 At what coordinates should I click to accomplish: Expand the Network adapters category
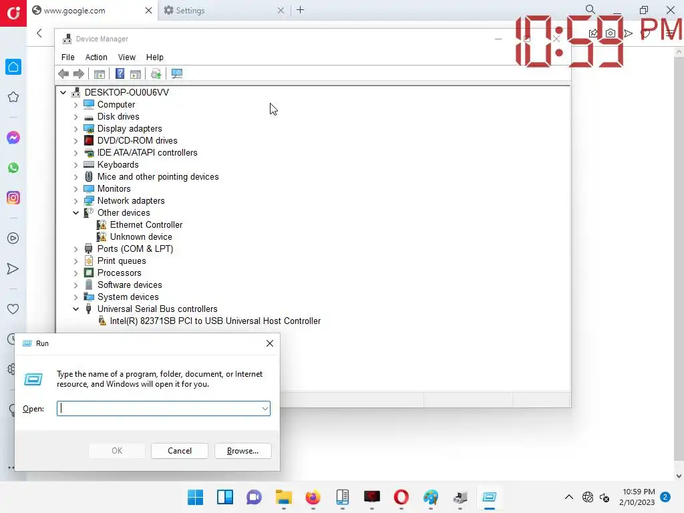pos(76,200)
